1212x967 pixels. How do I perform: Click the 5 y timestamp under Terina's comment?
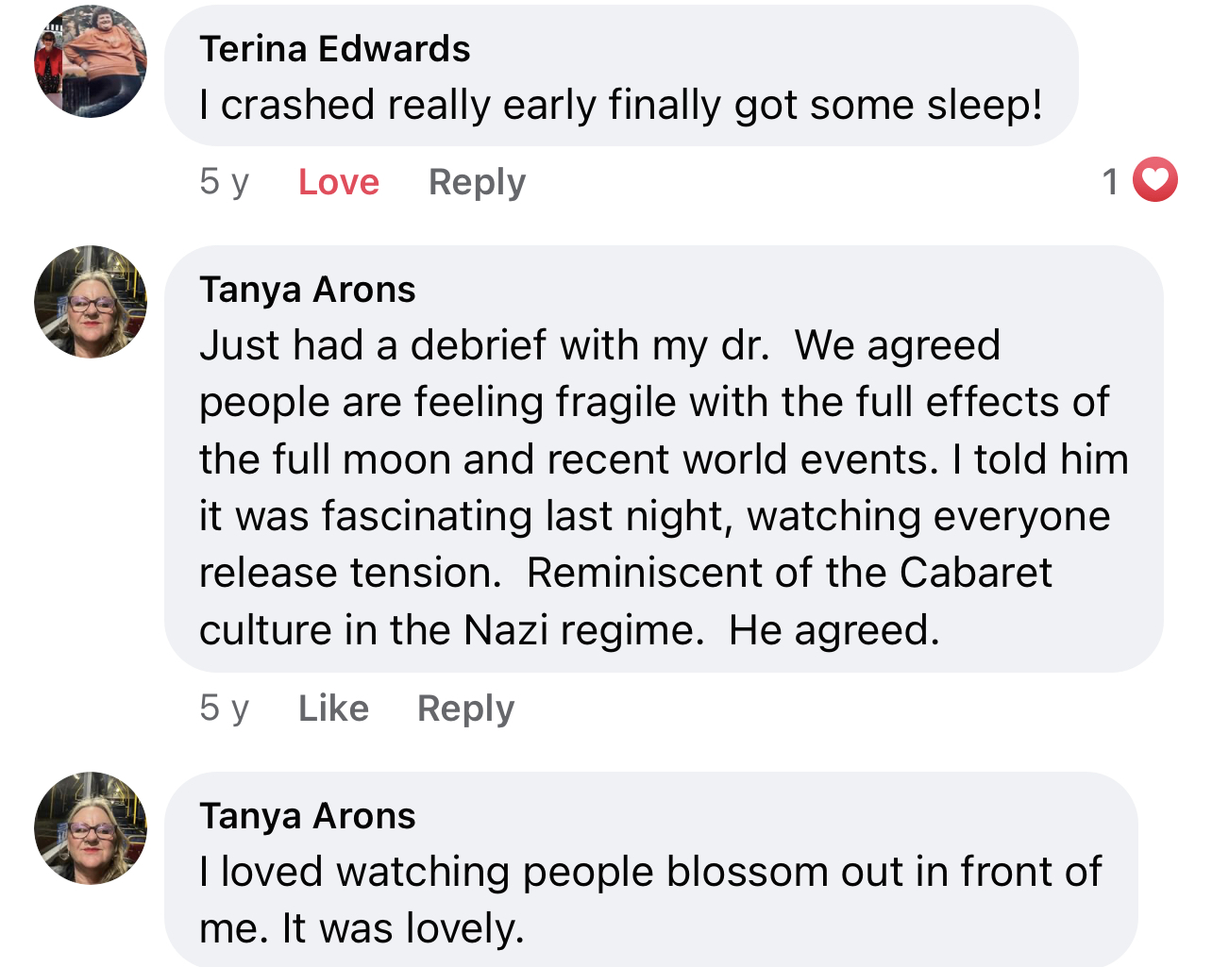click(225, 181)
